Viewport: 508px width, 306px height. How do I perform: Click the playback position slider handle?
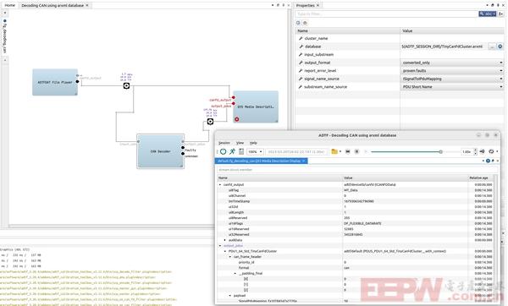point(440,151)
